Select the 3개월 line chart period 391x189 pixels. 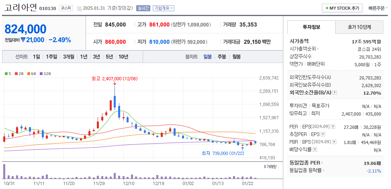(69, 57)
